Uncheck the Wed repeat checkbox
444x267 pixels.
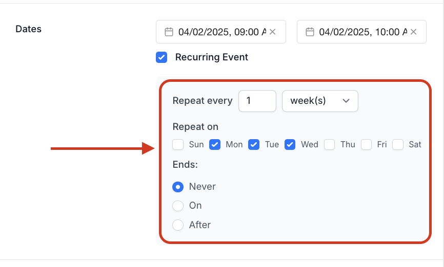(x=290, y=144)
